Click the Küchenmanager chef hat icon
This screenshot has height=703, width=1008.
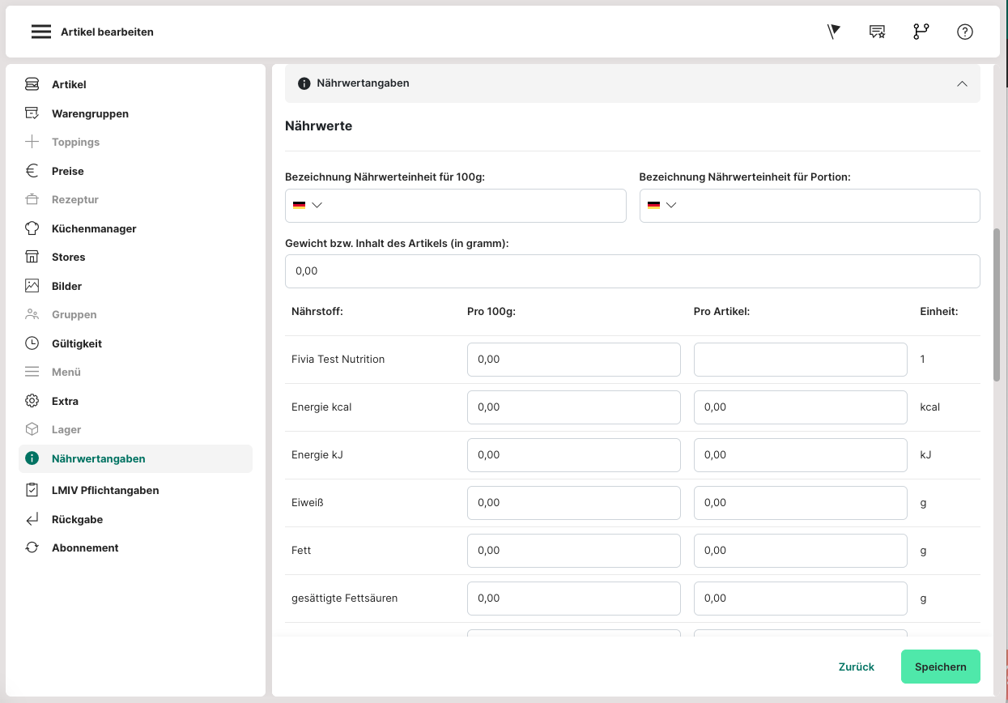[32, 228]
